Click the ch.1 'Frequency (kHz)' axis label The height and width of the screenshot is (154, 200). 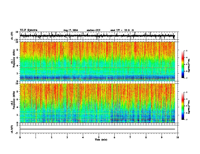(14, 58)
